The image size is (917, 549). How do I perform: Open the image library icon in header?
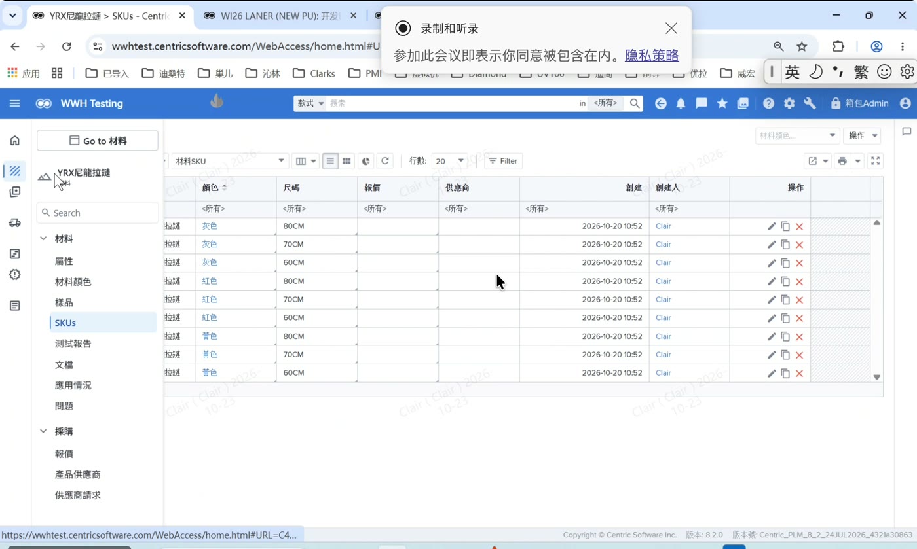tap(743, 103)
